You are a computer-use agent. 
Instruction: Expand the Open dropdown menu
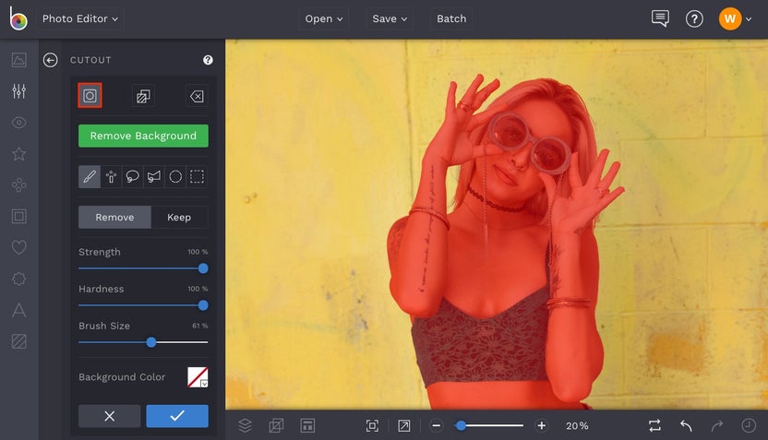[x=323, y=18]
